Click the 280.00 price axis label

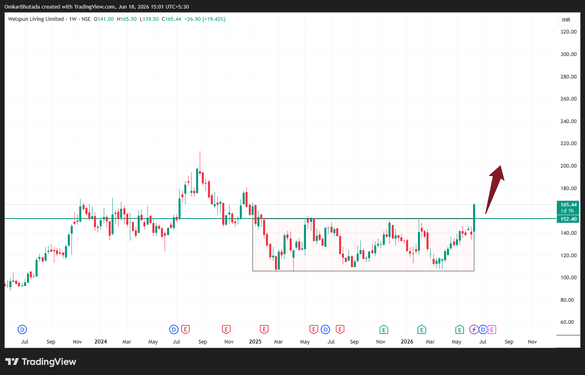click(569, 77)
